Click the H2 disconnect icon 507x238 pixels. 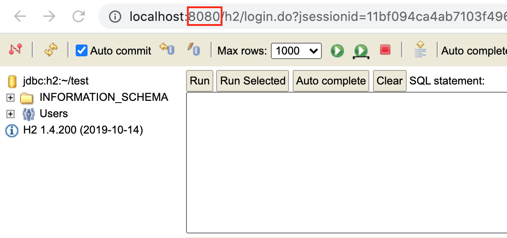click(16, 50)
